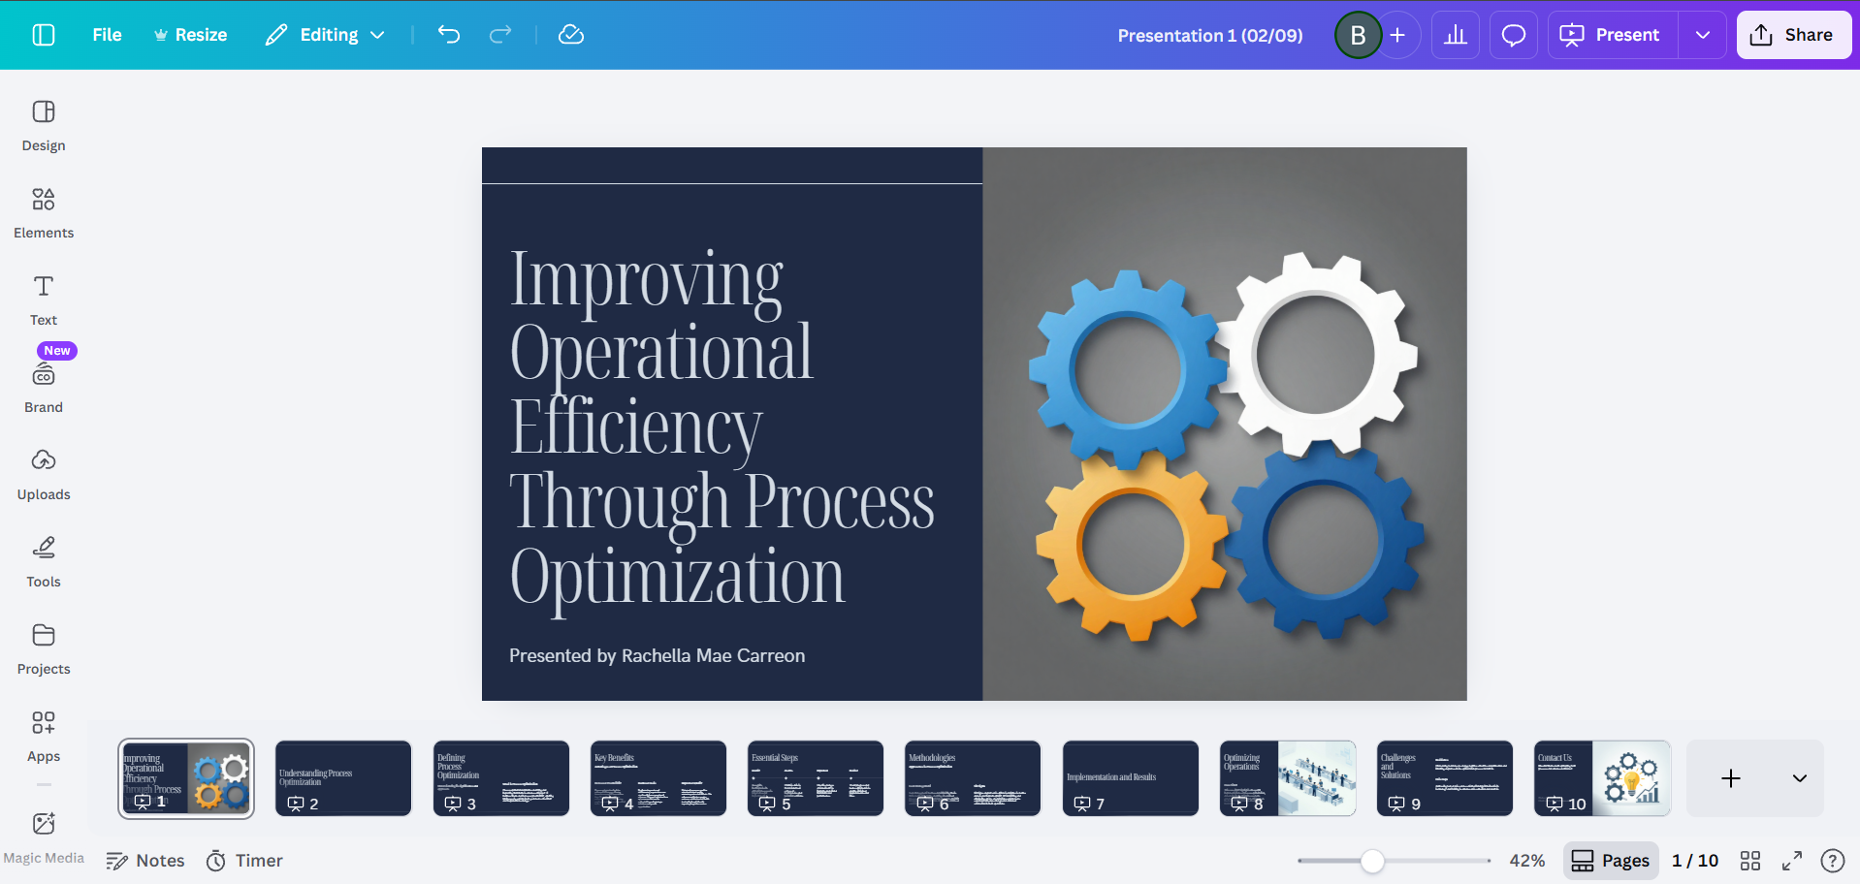The width and height of the screenshot is (1860, 884).
Task: Expand the Editing mode dropdown
Action: 326,35
